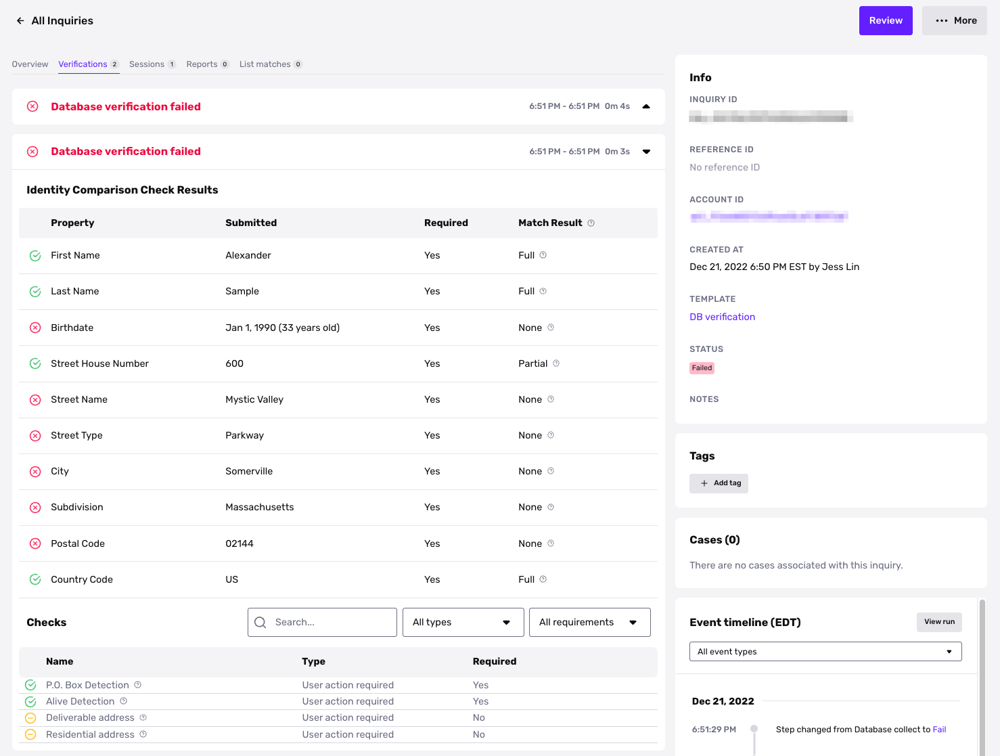Click the View run button
This screenshot has height=756, width=1000.
point(939,622)
